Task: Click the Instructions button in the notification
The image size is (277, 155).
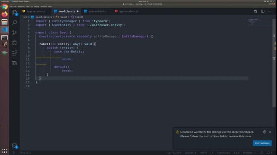Action: 262,143
